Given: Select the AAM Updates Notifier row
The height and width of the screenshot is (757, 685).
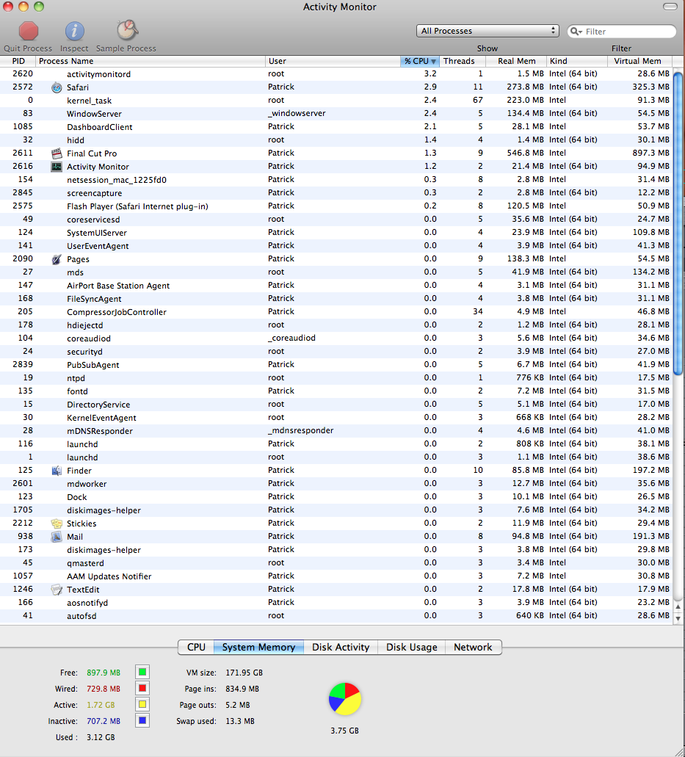Looking at the screenshot, I should pos(336,576).
